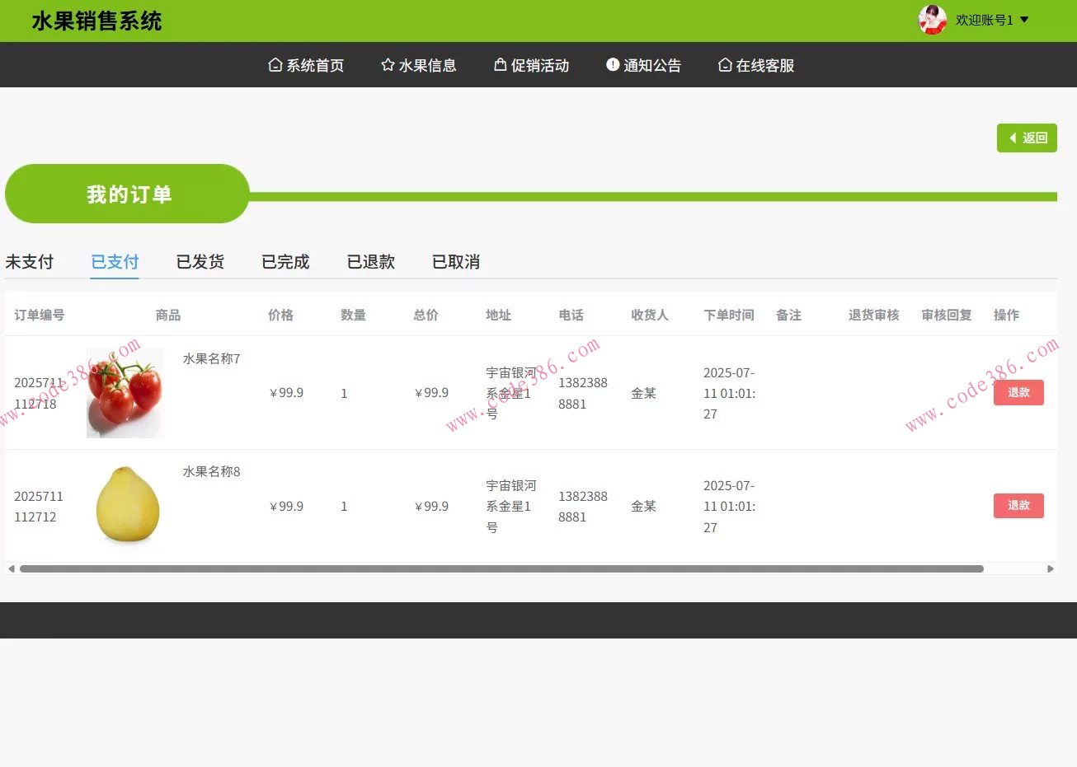The width and height of the screenshot is (1077, 767).
Task: Click the back arrow icon in 返回 button
Action: 1013,138
